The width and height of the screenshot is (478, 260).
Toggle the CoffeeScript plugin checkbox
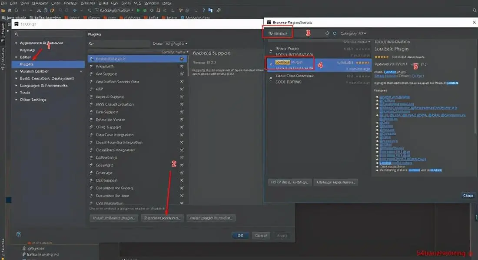pos(182,157)
